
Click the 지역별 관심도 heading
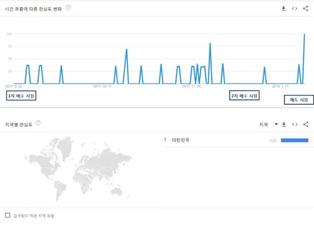[x=19, y=124]
